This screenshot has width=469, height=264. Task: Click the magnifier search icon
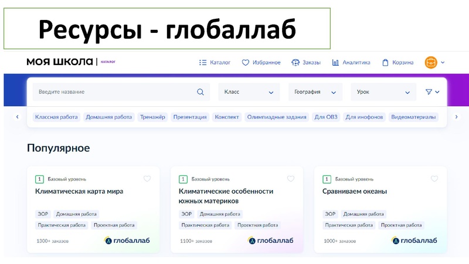[200, 92]
